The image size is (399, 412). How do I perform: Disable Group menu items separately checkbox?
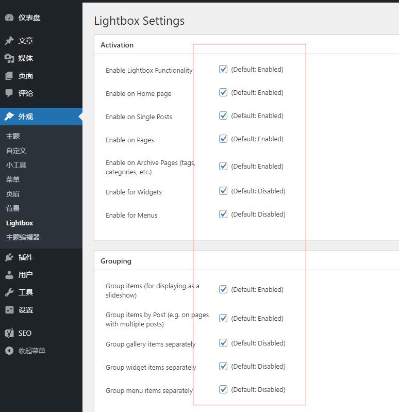pos(223,389)
